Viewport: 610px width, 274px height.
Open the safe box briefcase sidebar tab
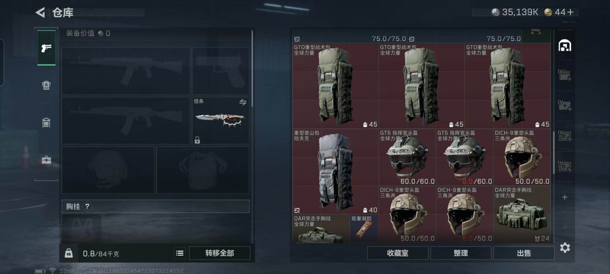coord(46,160)
